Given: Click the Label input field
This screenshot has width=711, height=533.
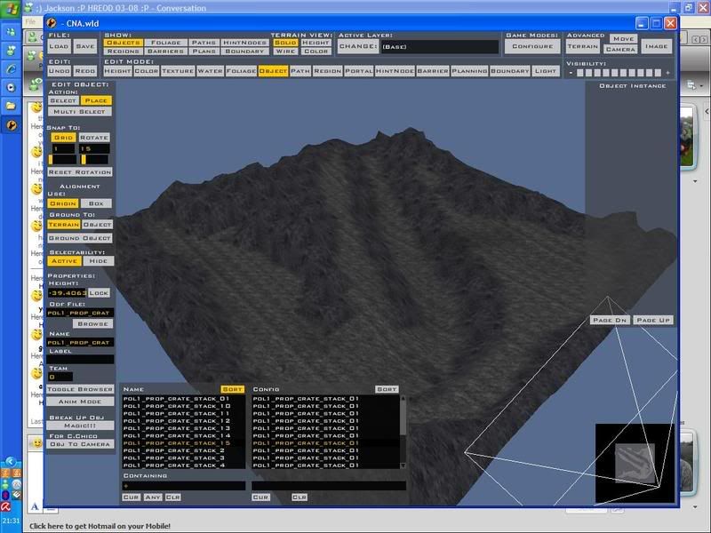Looking at the screenshot, I should (x=80, y=360).
